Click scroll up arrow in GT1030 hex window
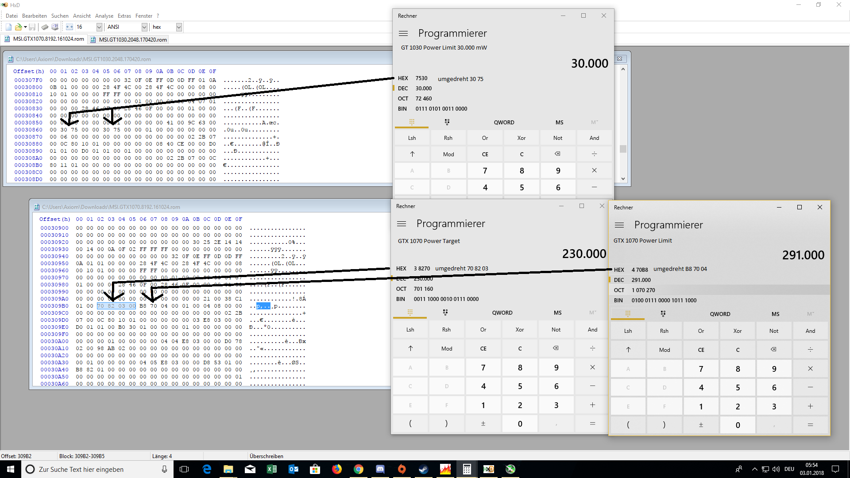The image size is (850, 478). 623,69
